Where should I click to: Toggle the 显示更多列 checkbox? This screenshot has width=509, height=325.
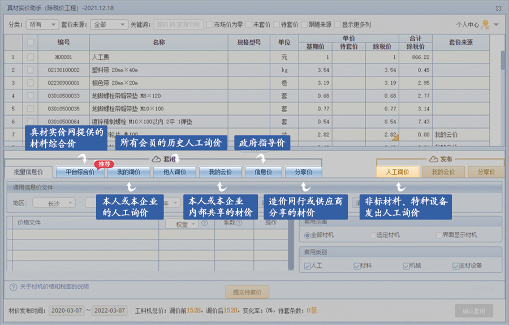click(x=338, y=25)
